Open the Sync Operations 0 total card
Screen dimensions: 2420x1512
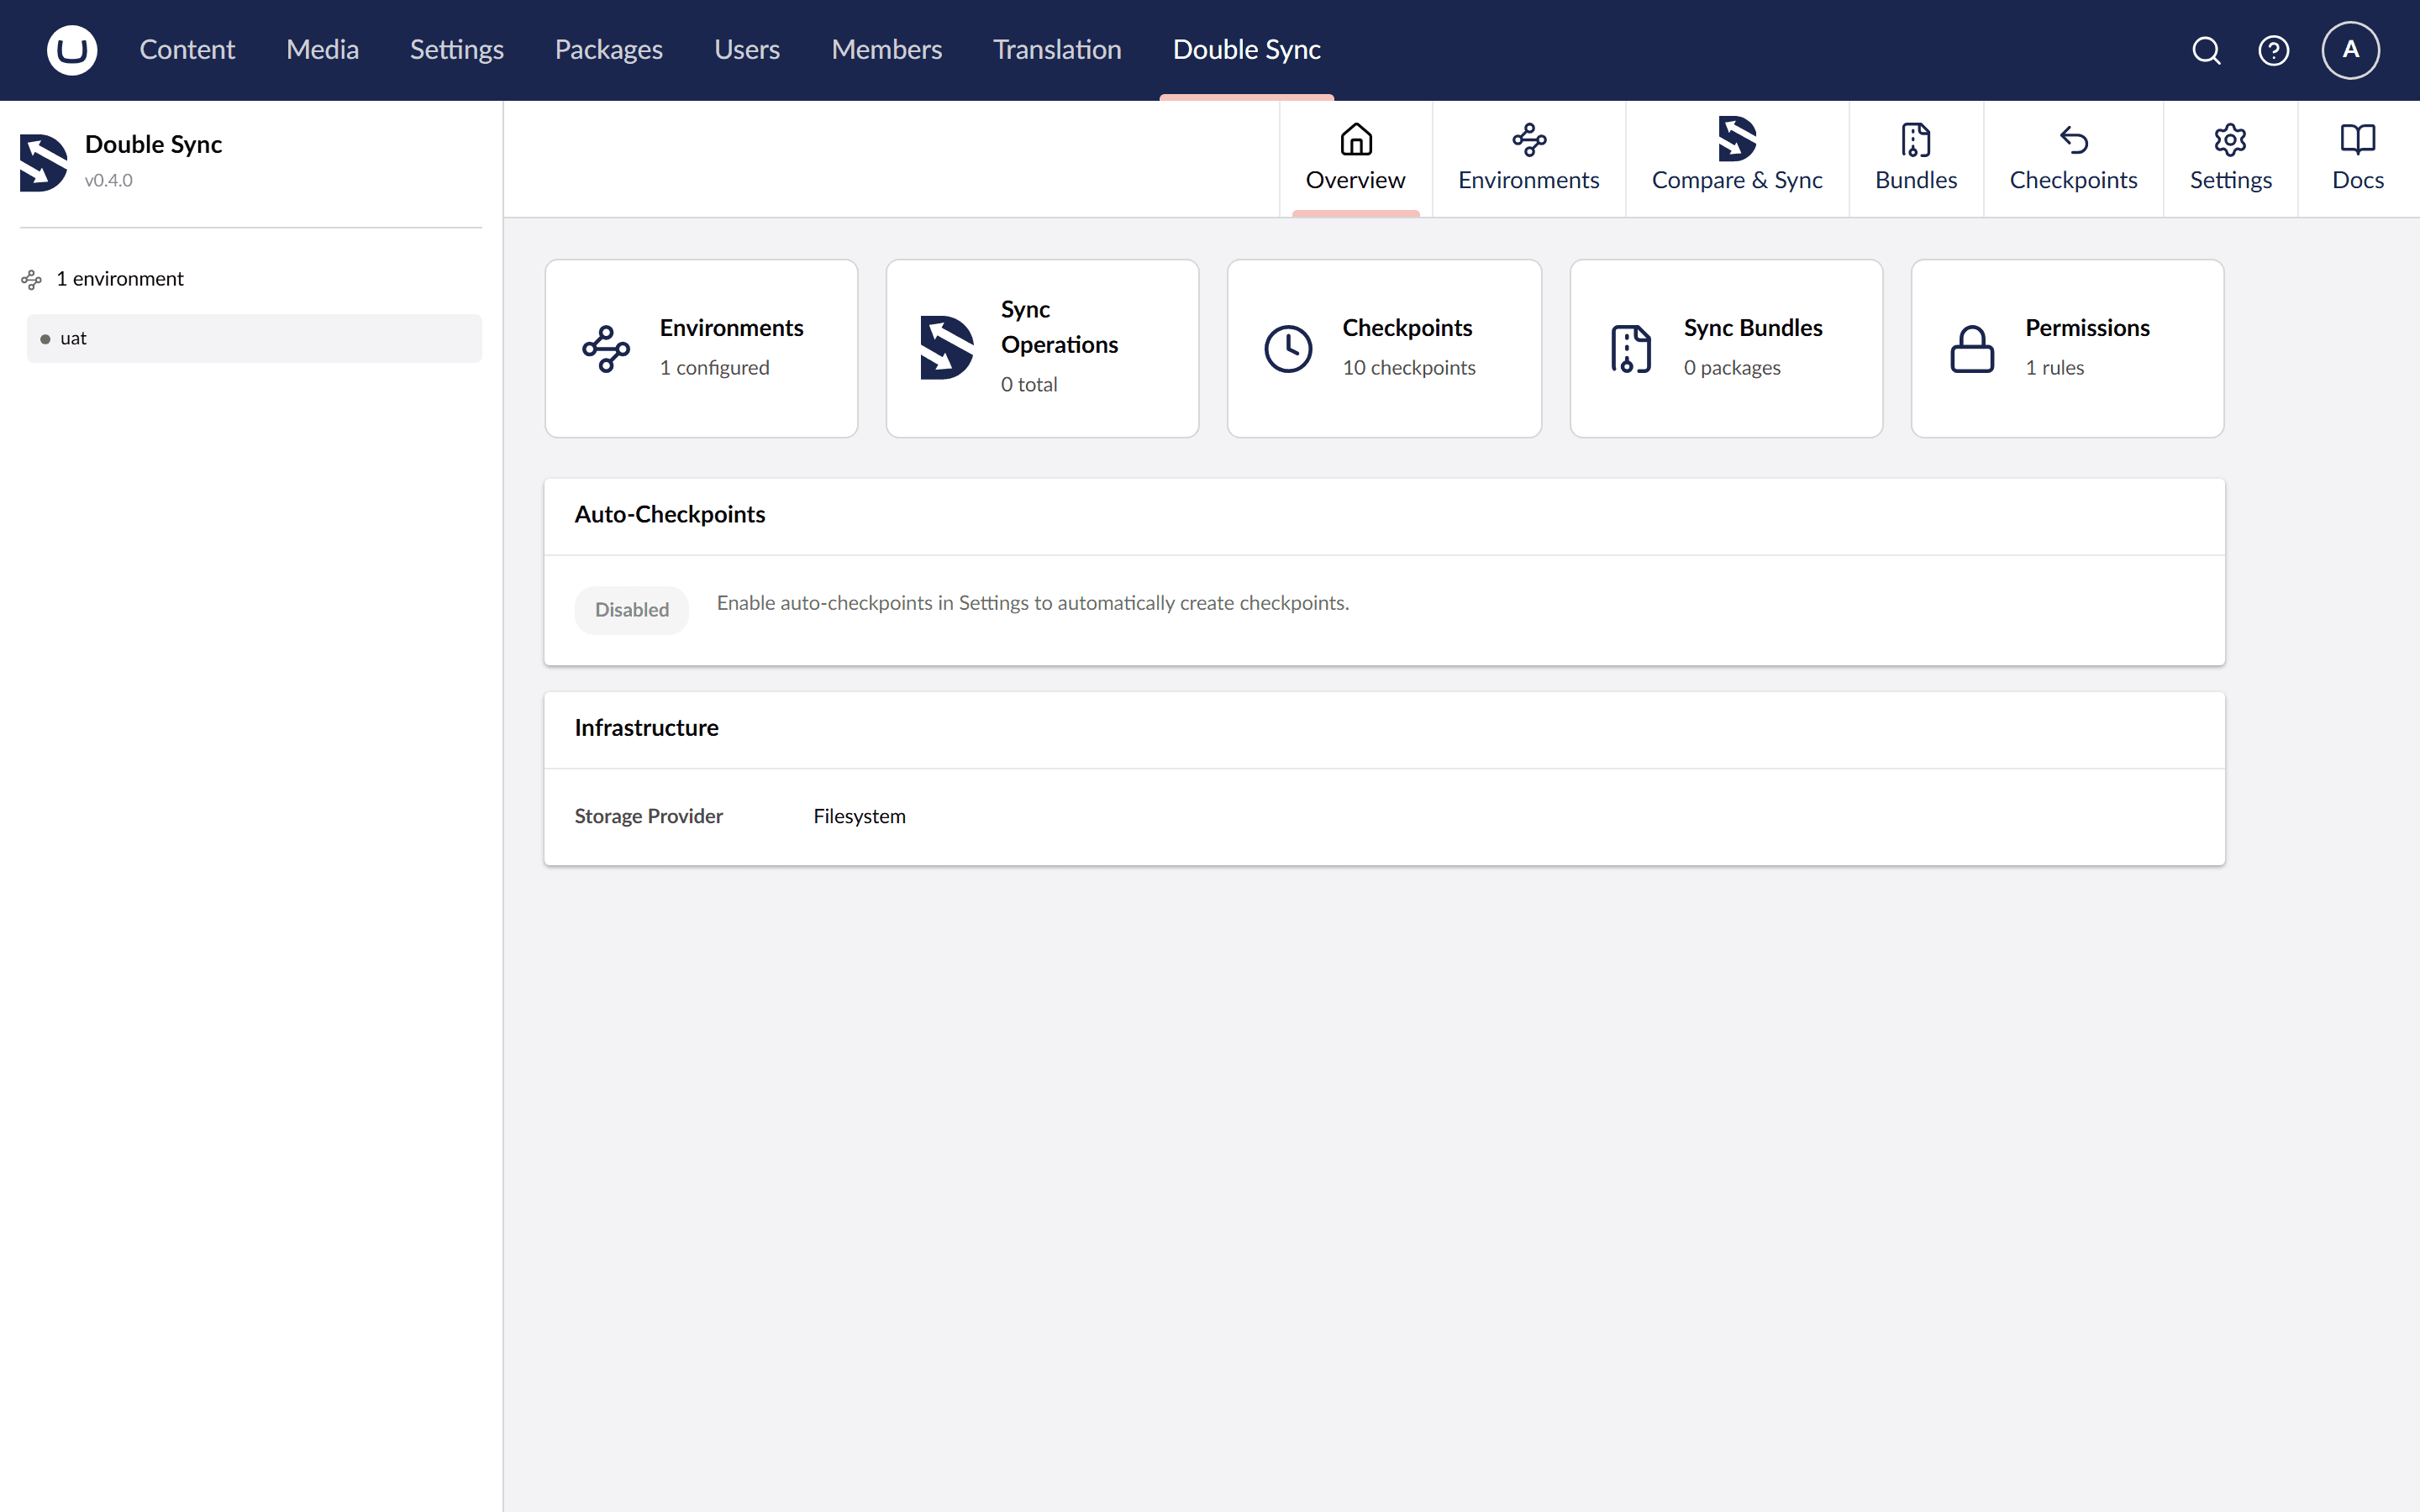point(1042,349)
